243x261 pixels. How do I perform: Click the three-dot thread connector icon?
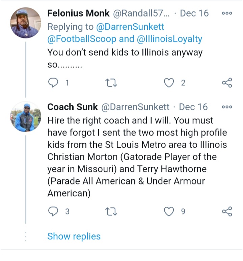click(x=26, y=236)
